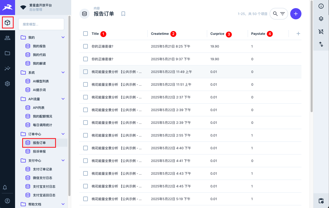The width and height of the screenshot is (329, 208).
Task: Collapse the 订单中心 folder chevron
Action: coord(63,134)
